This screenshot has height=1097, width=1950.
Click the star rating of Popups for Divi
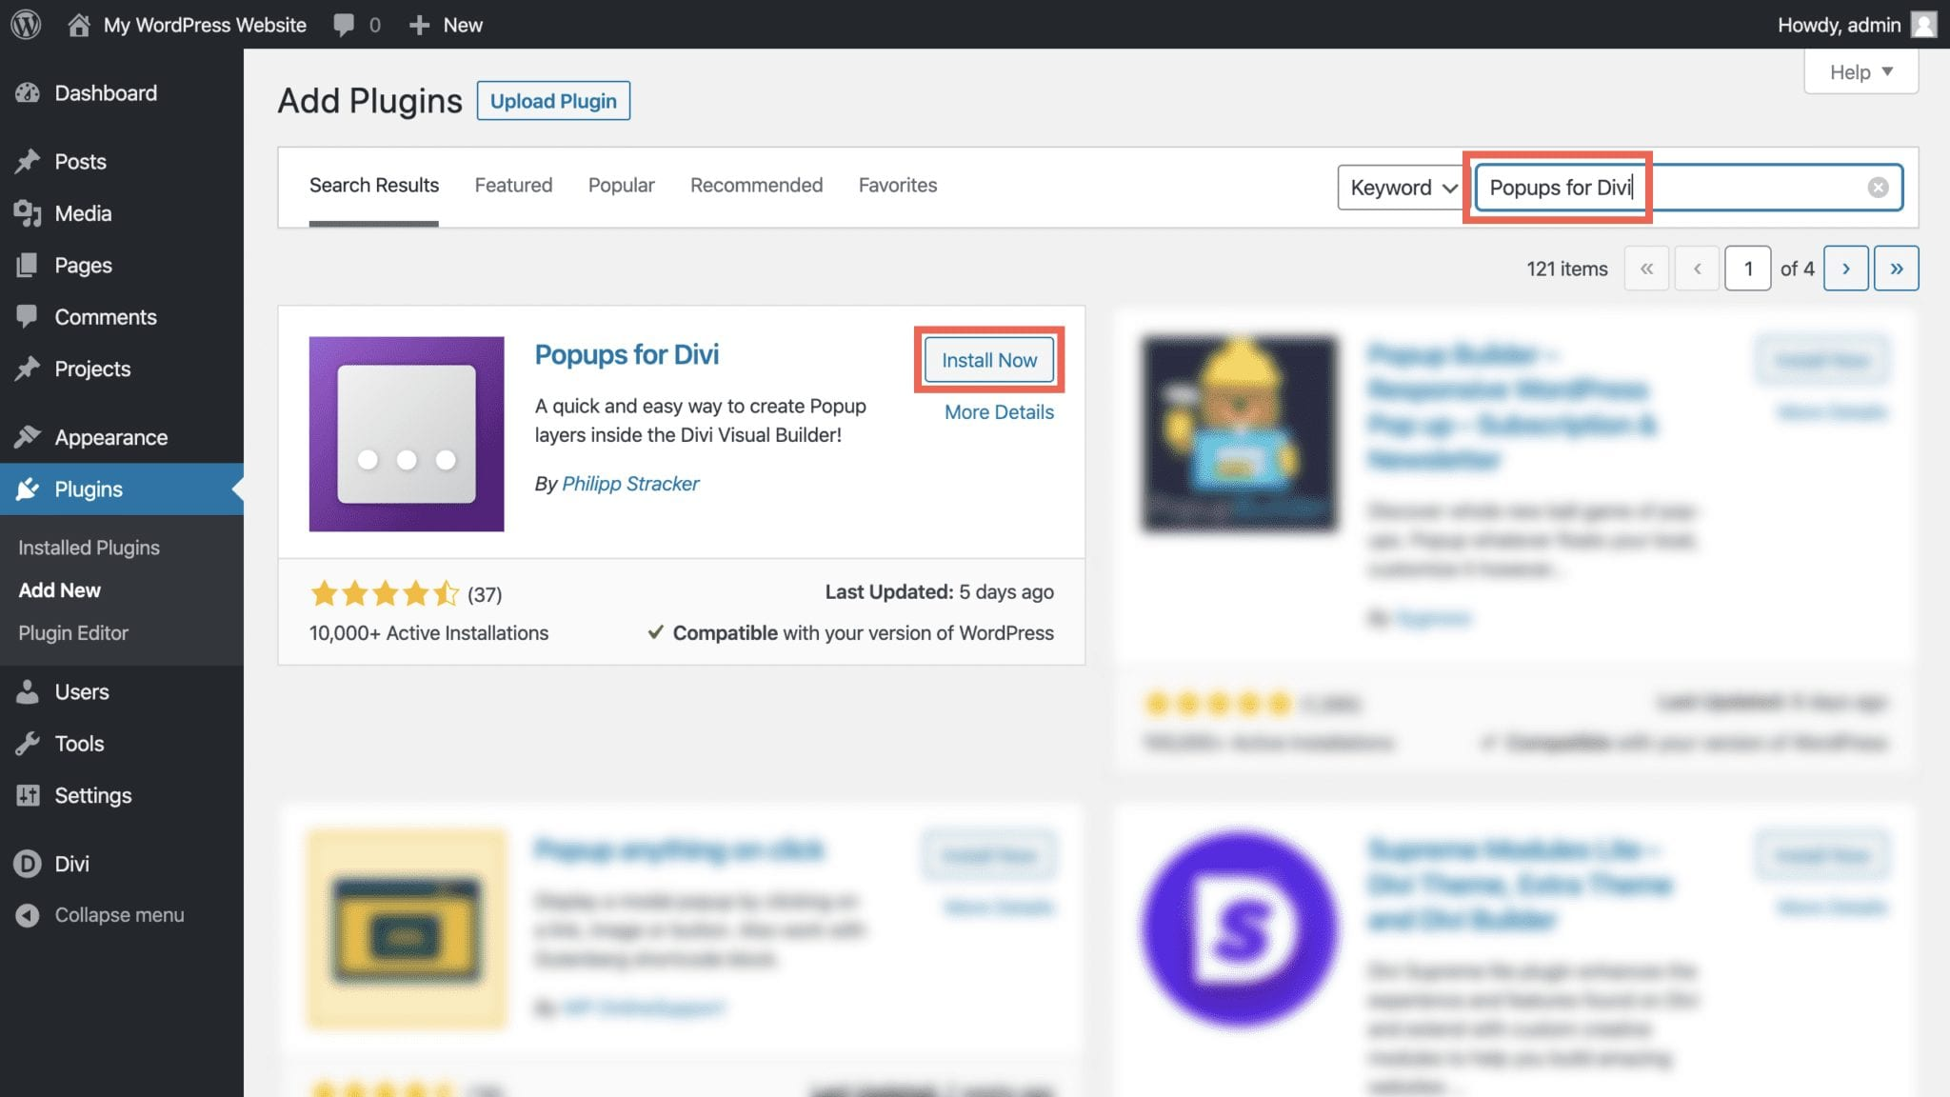pyautogui.click(x=385, y=594)
